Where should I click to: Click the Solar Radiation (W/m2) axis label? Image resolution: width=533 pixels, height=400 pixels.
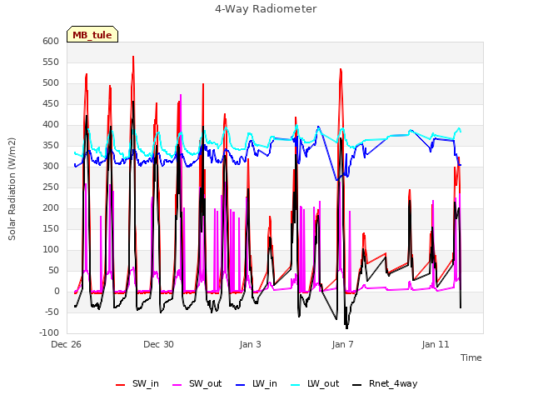tap(12, 189)
